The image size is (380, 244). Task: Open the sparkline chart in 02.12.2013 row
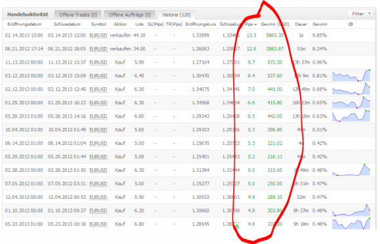coord(351,89)
